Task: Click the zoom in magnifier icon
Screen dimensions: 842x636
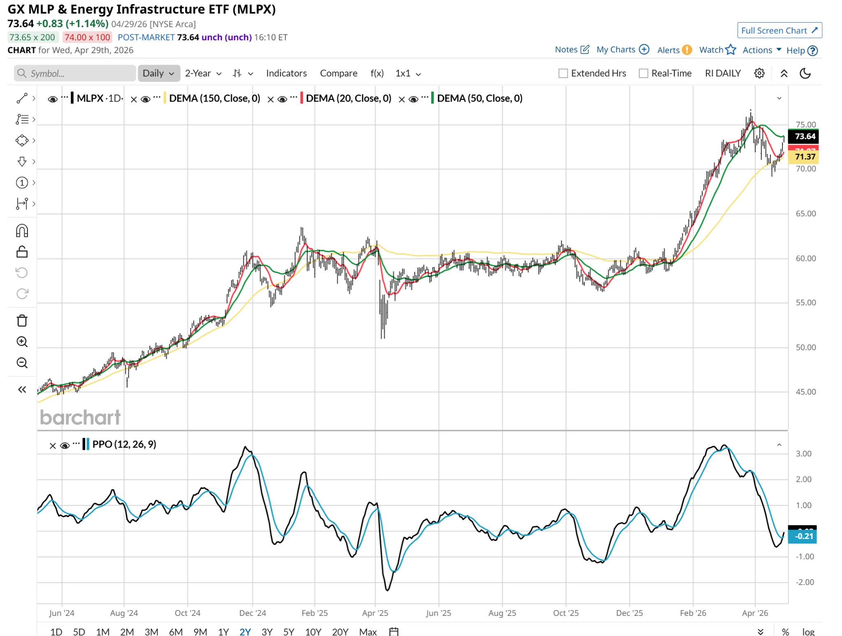Action: 22,342
